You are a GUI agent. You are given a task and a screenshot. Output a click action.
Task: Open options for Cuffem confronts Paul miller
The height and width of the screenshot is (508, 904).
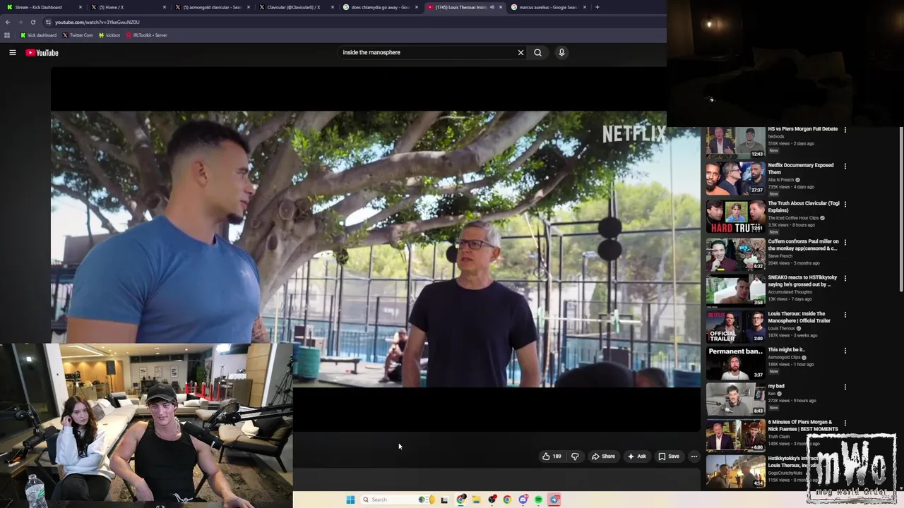coord(845,243)
